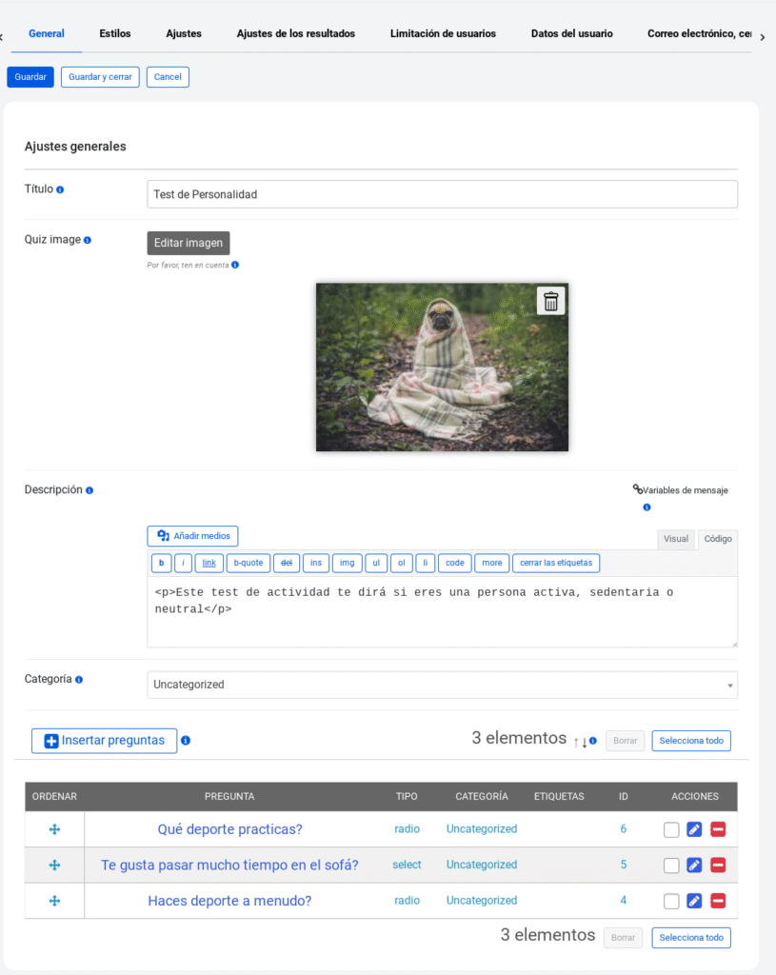Open the Datos del usuario tab

tap(572, 33)
